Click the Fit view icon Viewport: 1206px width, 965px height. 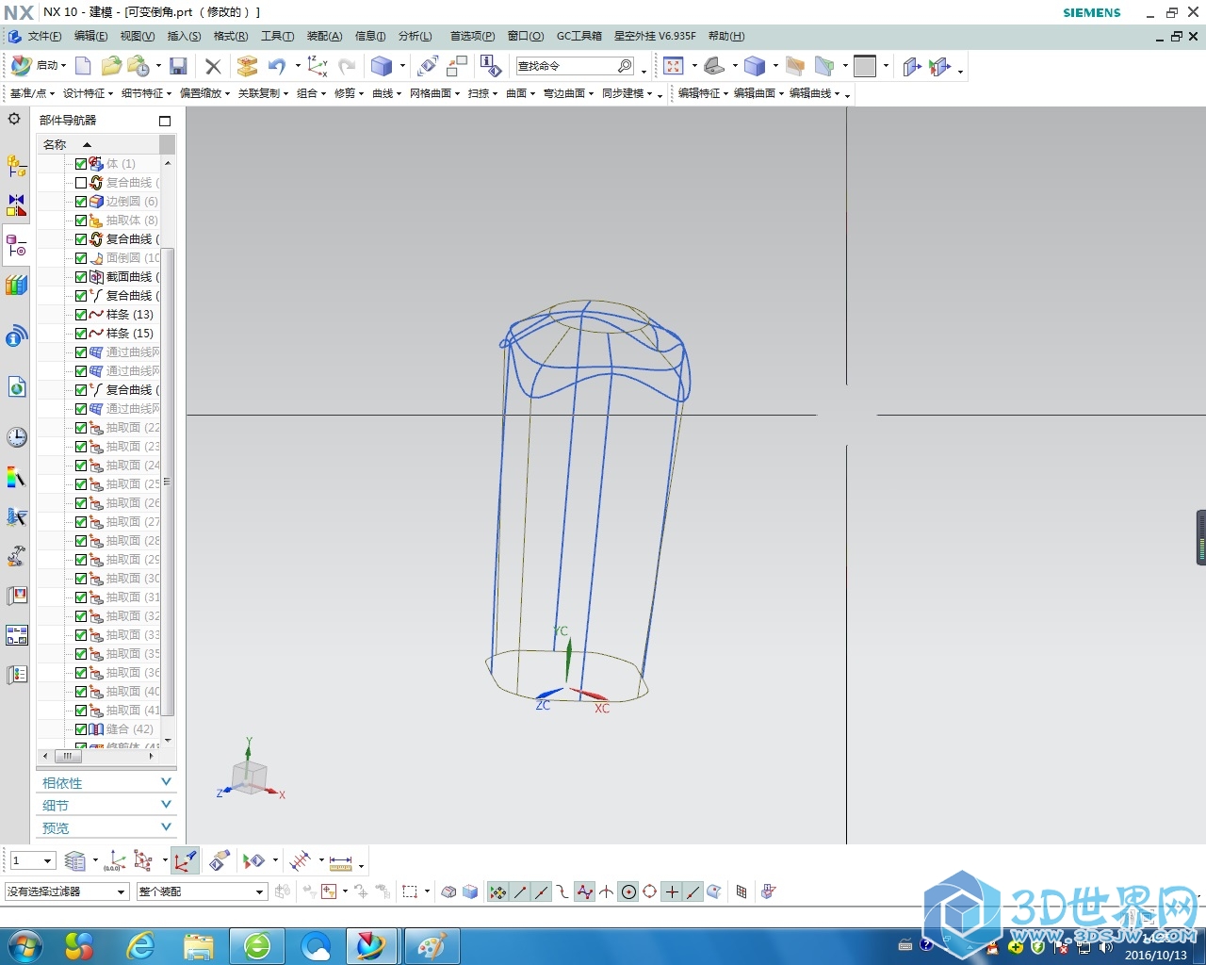(x=673, y=66)
